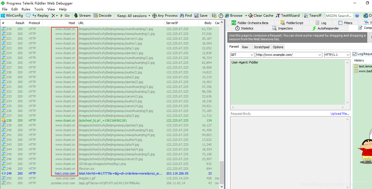Screen dimensions: 372x189
Task: Select session 250 icon.cnzz.com row
Action: 110,178
